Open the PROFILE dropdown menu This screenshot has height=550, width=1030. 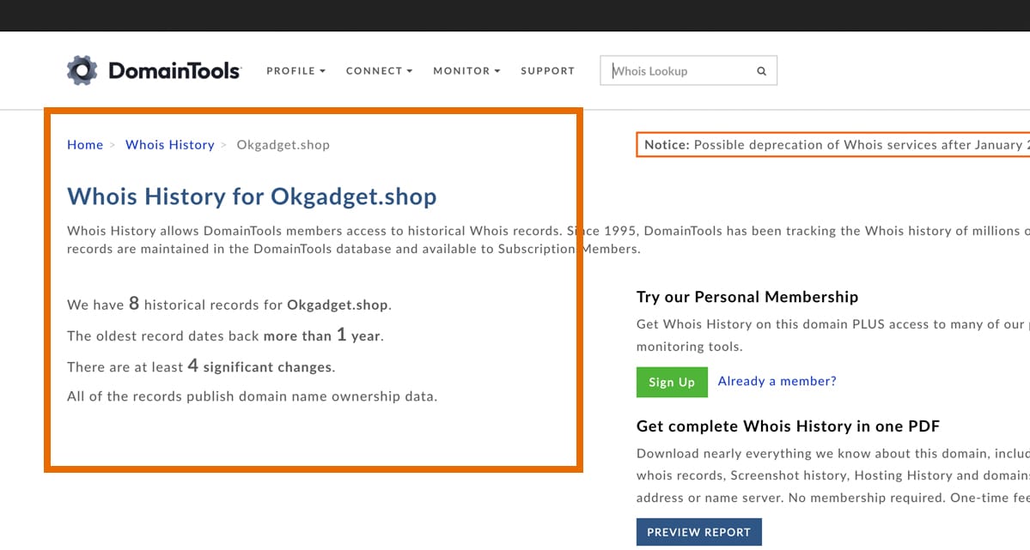pos(296,71)
